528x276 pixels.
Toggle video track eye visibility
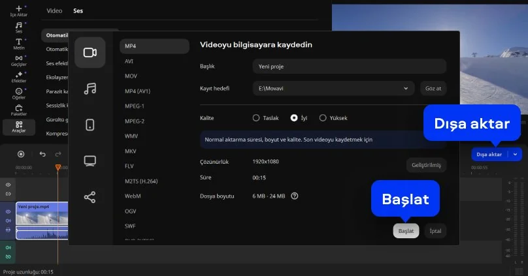click(8, 212)
